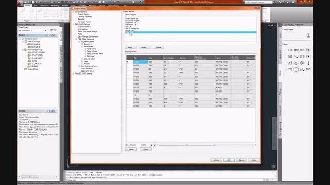
Task: Pick the Control Valve symbol in tool palette
Action: (308, 35)
